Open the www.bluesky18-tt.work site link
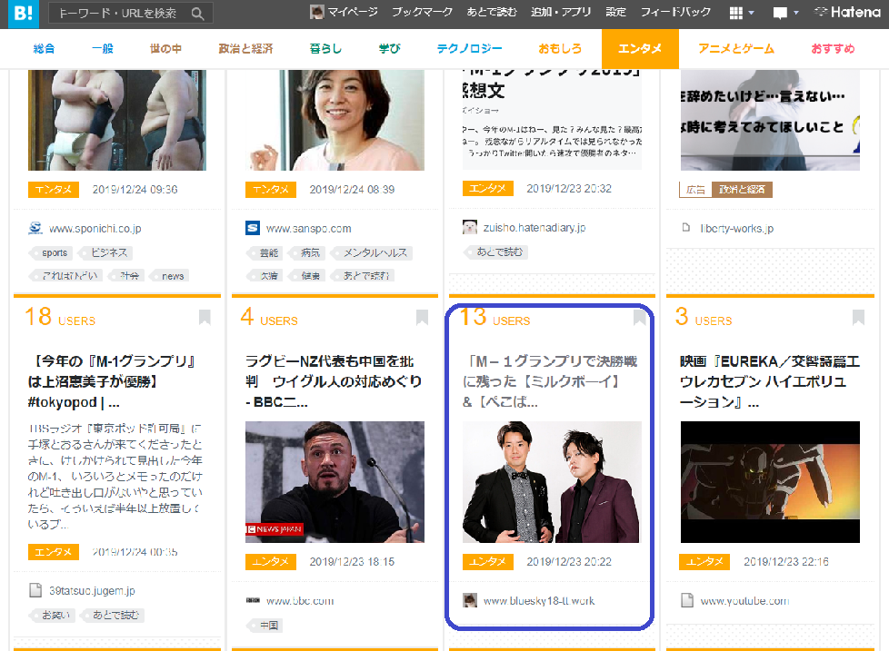Viewport: 889px width, 651px height. [539, 601]
